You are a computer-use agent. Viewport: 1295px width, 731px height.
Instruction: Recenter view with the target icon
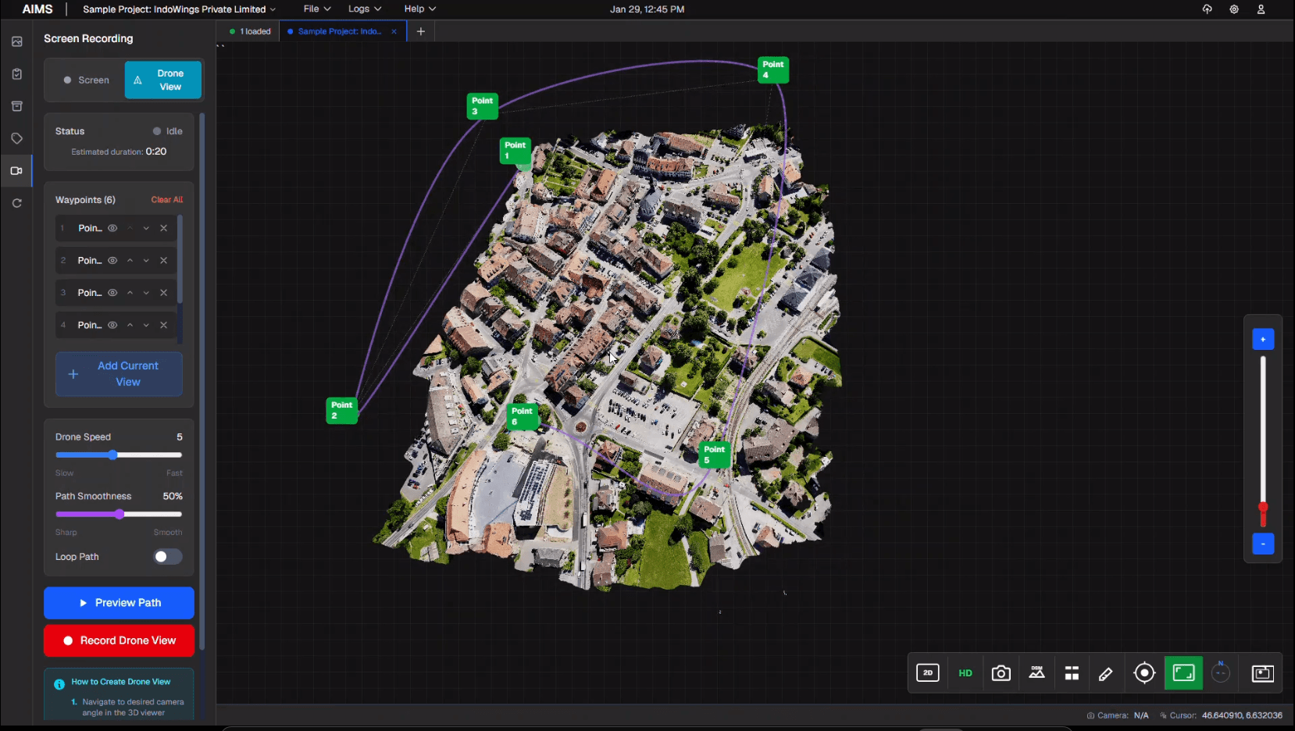[1144, 673]
